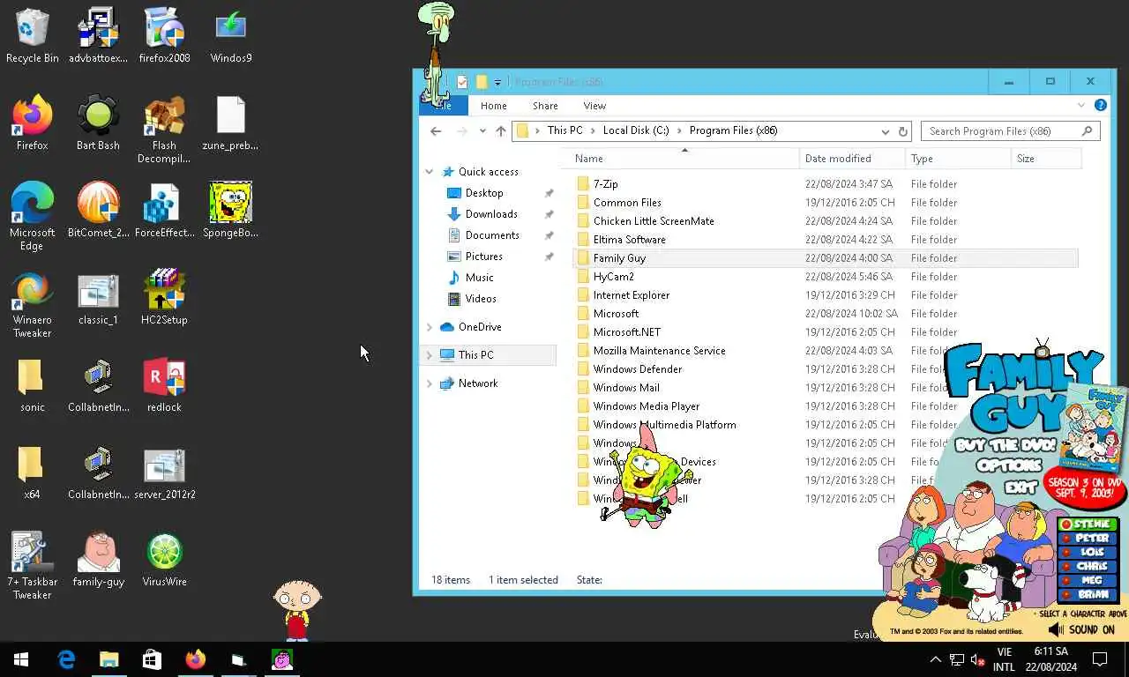
Task: Open the Share ribbon tab
Action: point(545,106)
